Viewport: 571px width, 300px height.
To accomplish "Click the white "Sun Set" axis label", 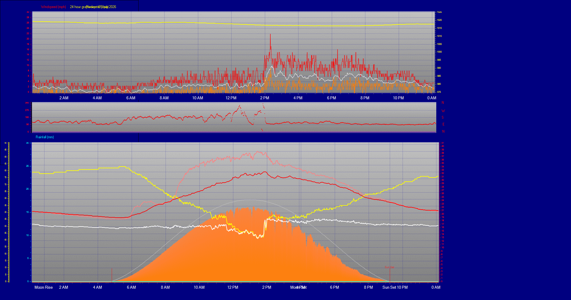I will click(389, 287).
